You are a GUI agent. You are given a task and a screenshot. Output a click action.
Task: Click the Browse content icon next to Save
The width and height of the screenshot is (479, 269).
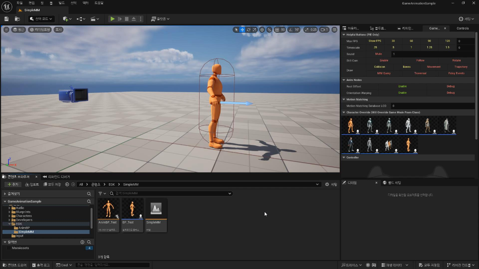[17, 19]
